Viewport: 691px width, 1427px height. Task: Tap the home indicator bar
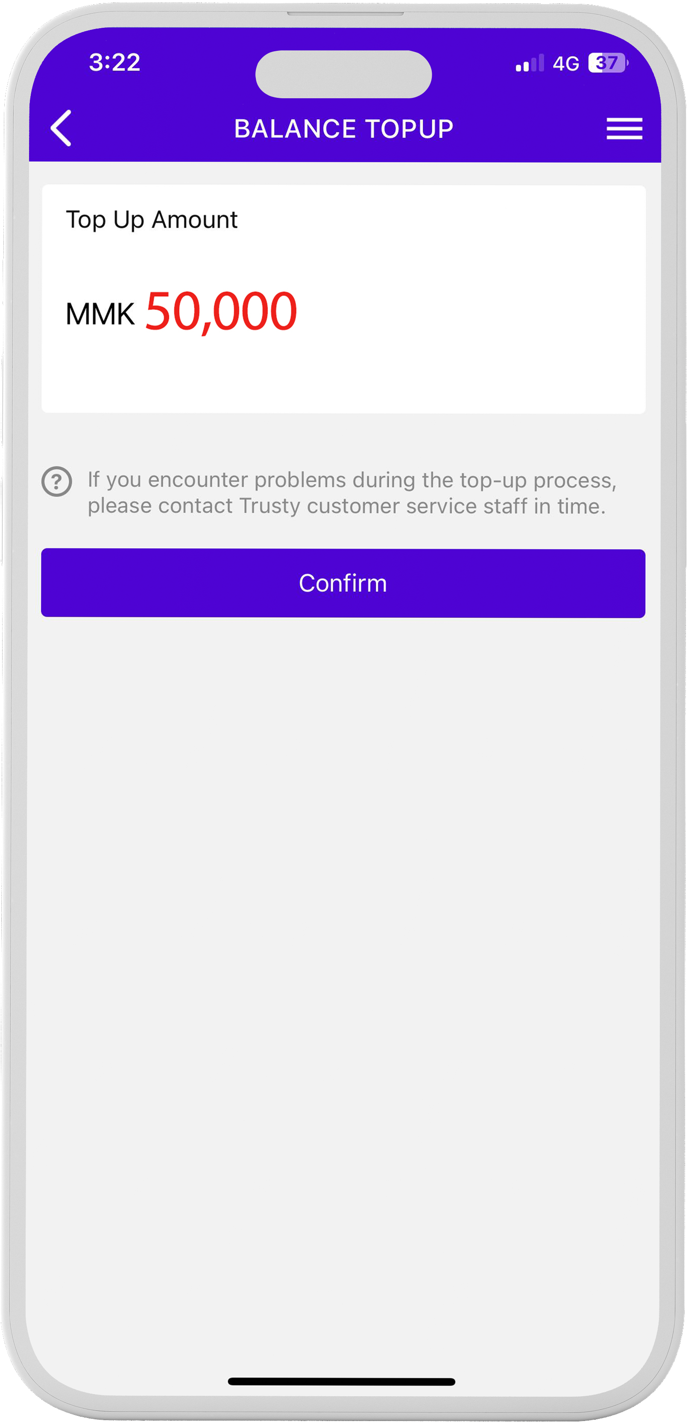point(342,1382)
